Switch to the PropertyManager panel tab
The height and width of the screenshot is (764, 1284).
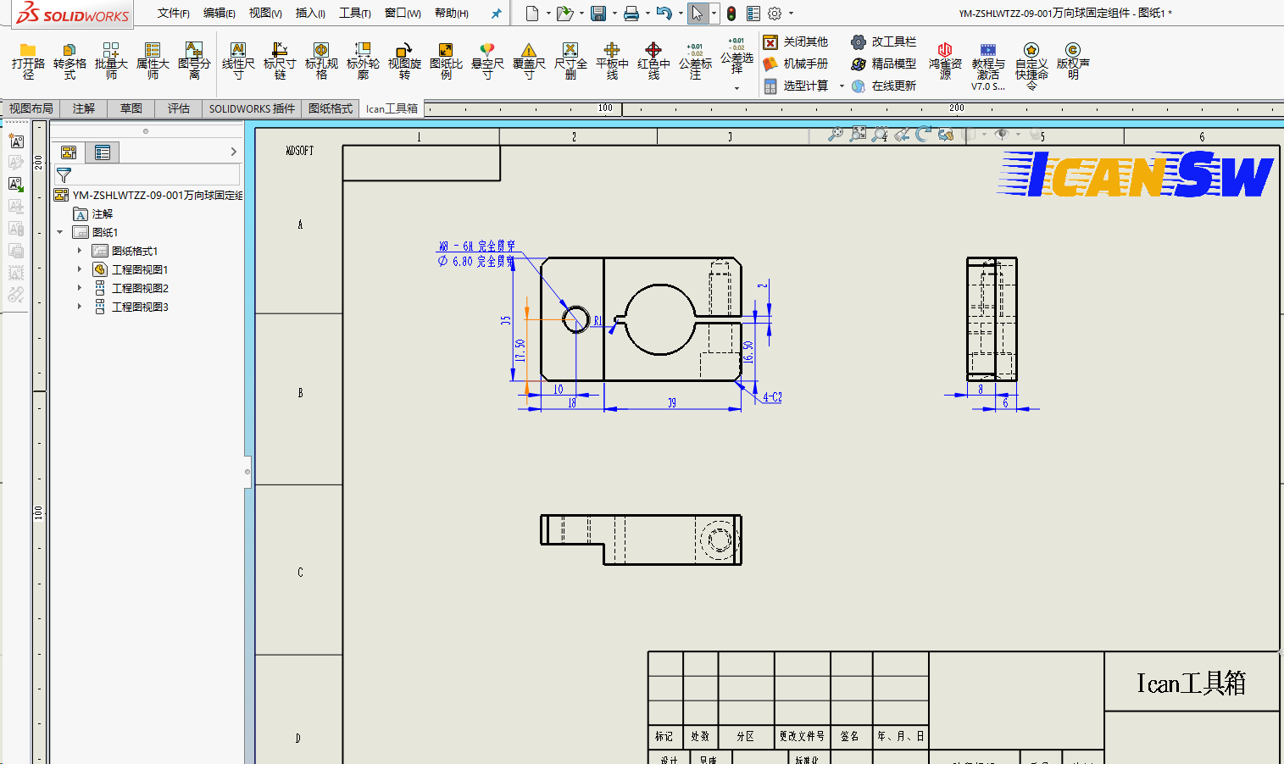[x=103, y=152]
